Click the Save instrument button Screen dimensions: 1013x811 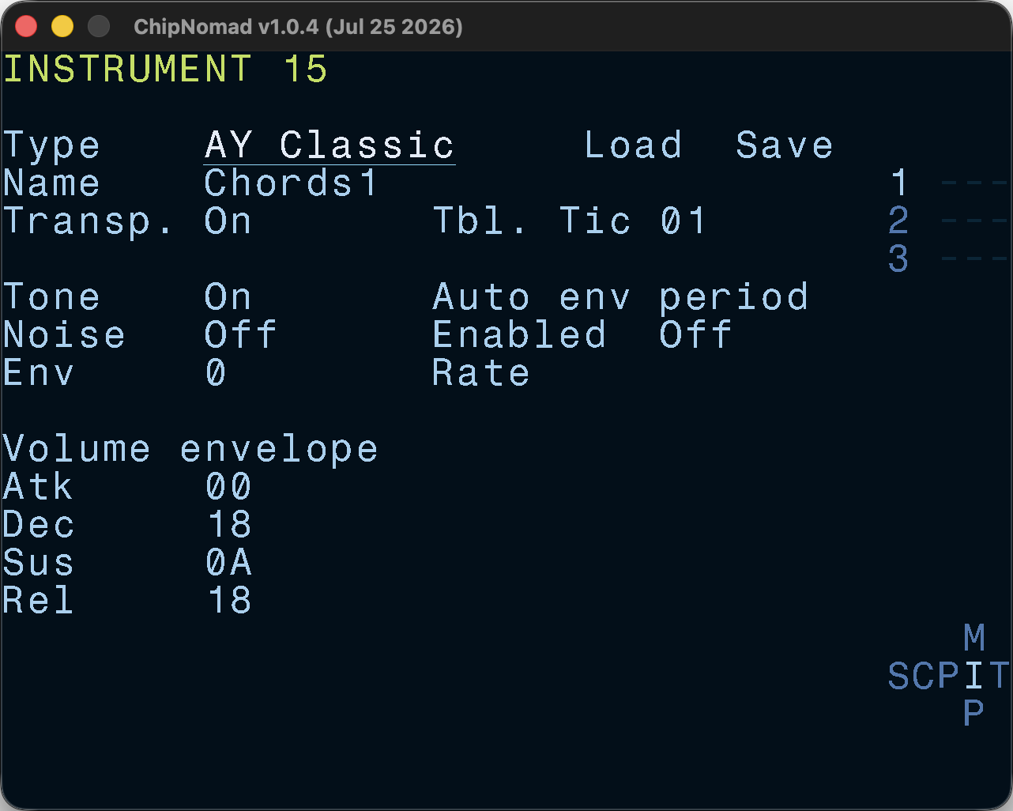[785, 145]
